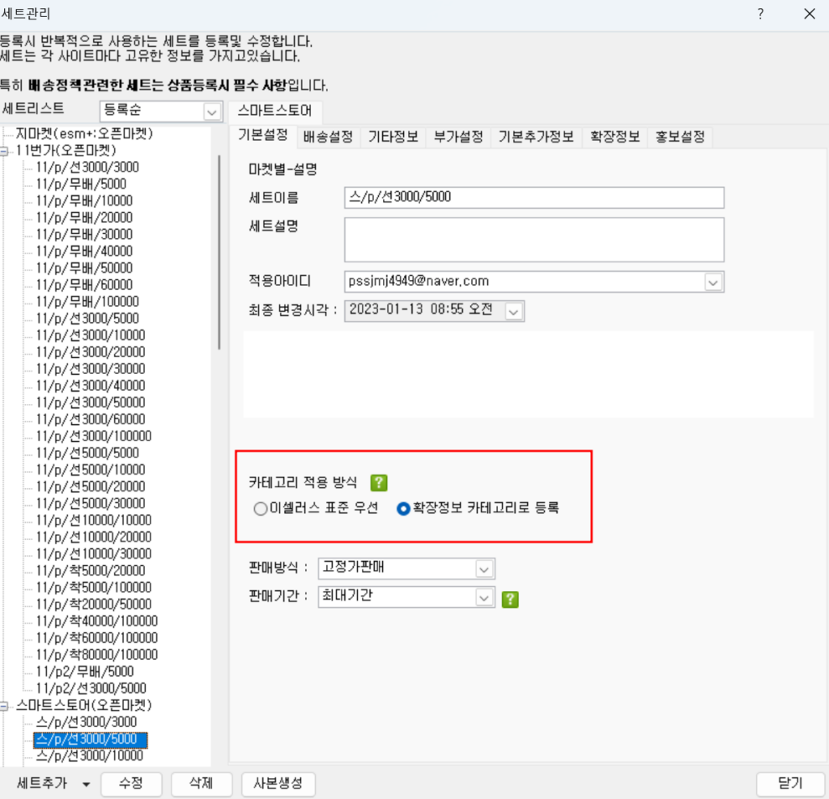Screen dimensions: 829x799
Task: Select tree item 11/p/착5000/20000
Action: (91, 571)
